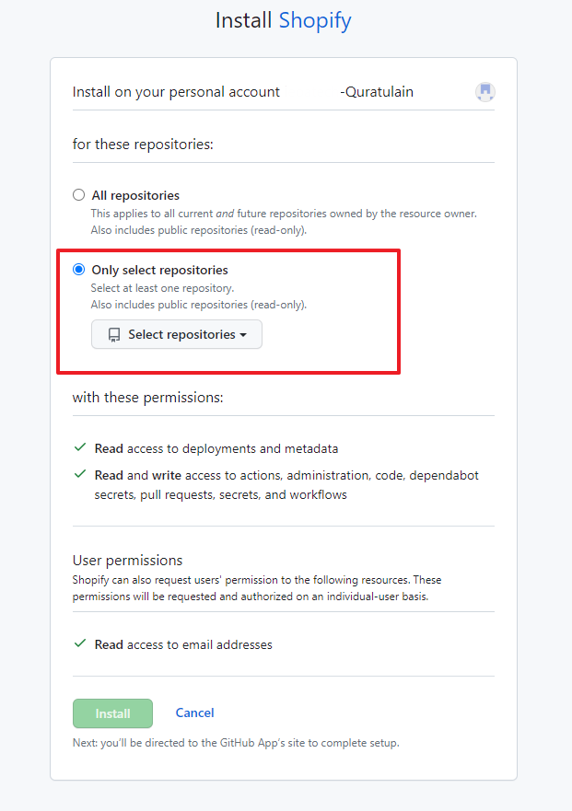Click the green checkmark beside deployments permission

pos(79,448)
